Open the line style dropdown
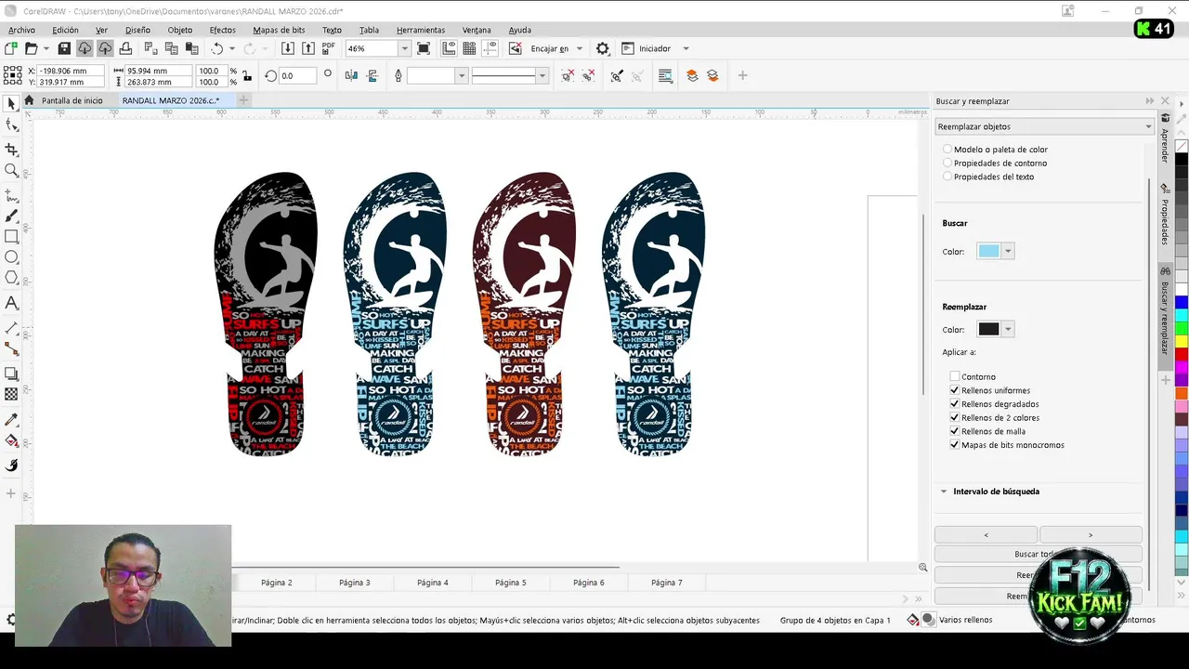 coord(542,75)
